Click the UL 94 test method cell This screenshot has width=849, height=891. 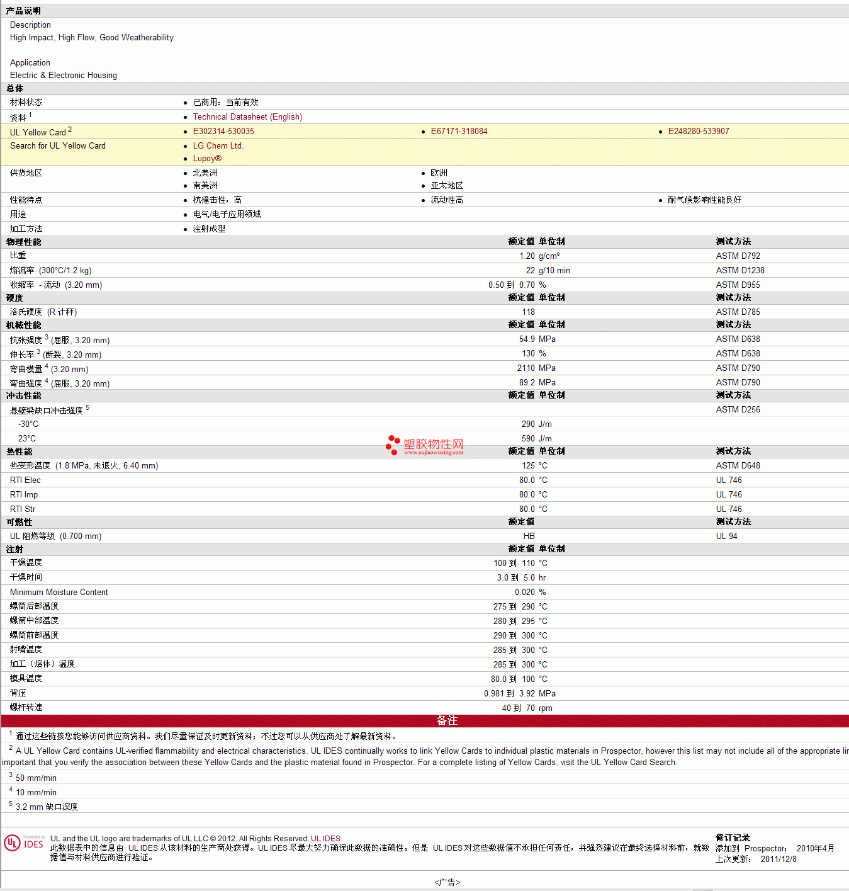726,536
